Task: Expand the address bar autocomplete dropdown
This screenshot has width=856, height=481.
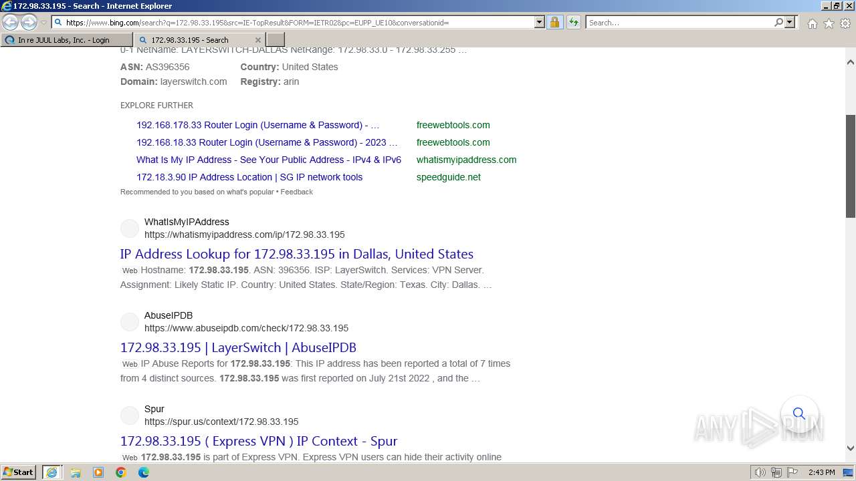Action: point(540,22)
